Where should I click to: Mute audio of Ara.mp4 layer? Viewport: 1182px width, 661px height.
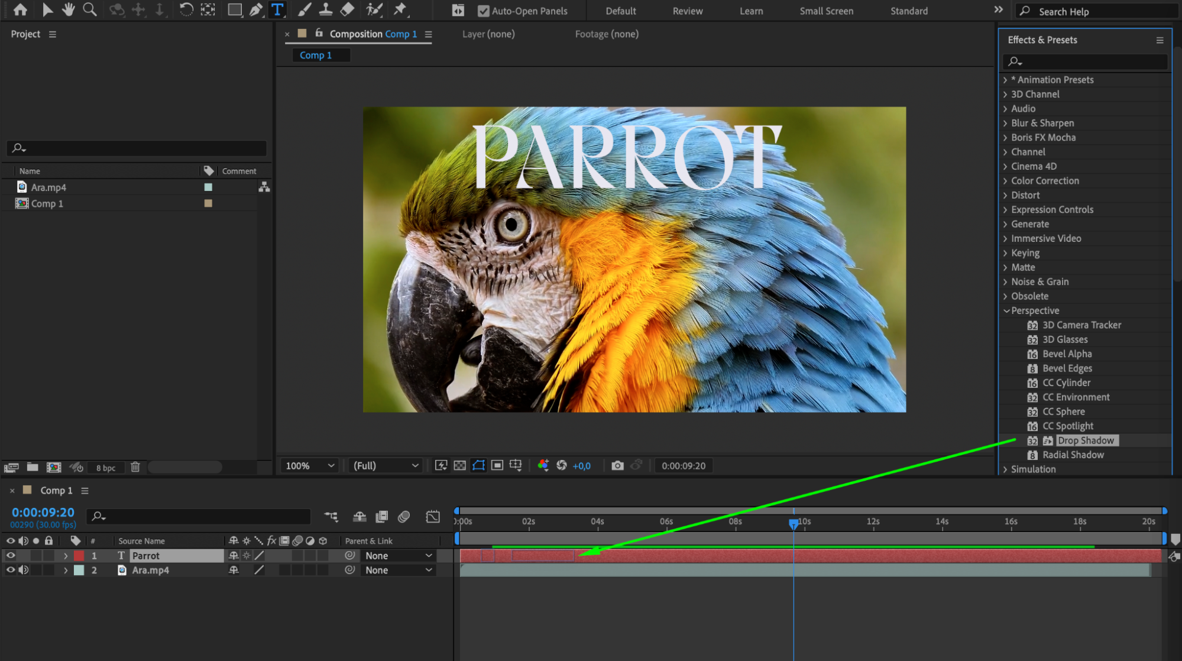pos(24,570)
